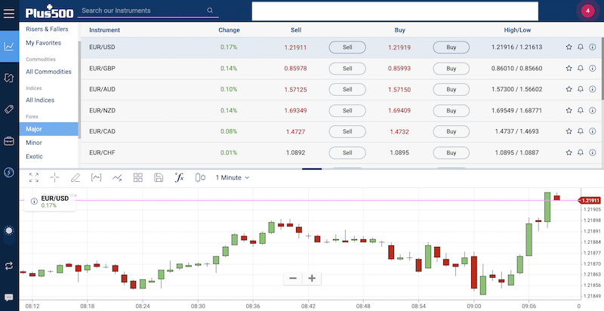Star the EUR/CHF instrument
Viewport: 604px width, 311px height.
[x=569, y=152]
